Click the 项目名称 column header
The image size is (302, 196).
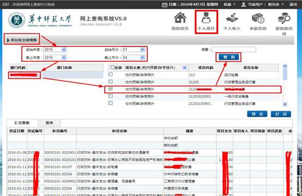251,67
